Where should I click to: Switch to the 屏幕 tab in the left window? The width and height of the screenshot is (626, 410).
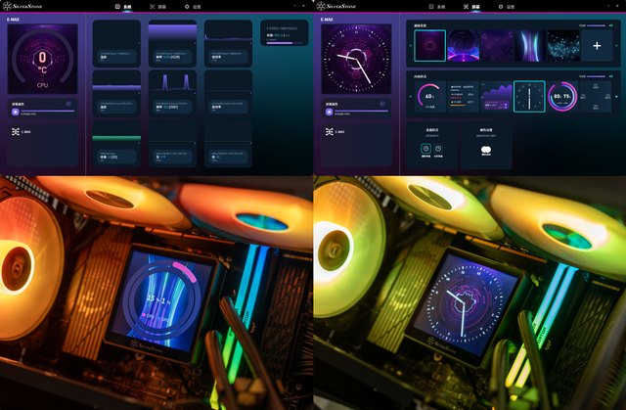pyautogui.click(x=155, y=6)
